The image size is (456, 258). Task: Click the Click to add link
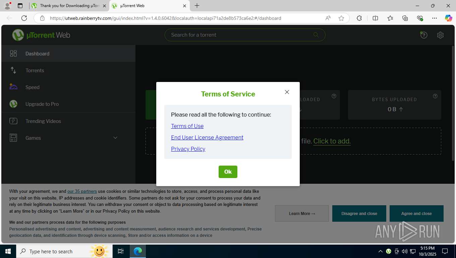tap(332, 141)
